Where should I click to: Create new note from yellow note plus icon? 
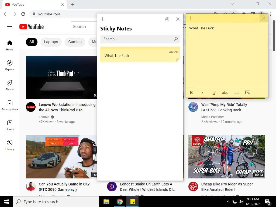pos(190,18)
